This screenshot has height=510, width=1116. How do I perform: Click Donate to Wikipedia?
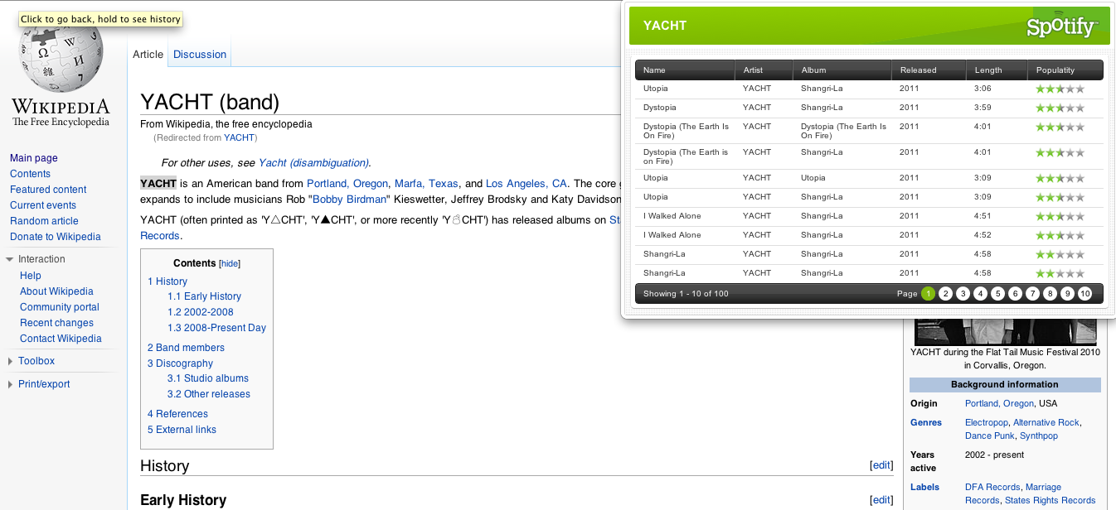pyautogui.click(x=56, y=237)
